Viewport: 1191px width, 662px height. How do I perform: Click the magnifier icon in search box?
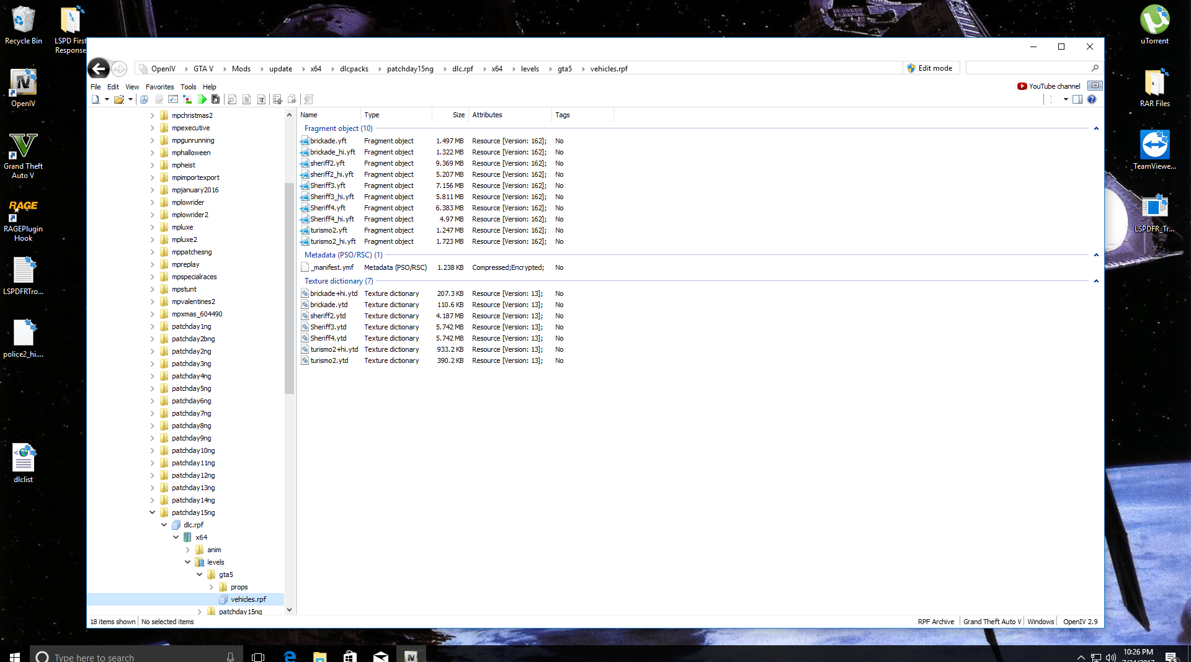(1095, 68)
